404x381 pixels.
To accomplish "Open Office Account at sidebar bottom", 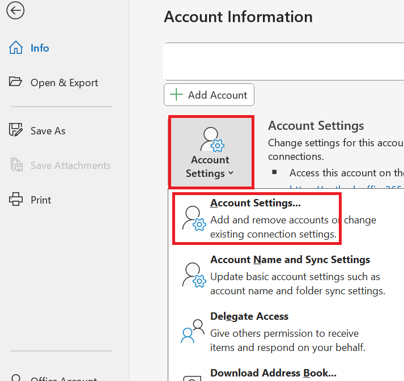I will (63, 378).
